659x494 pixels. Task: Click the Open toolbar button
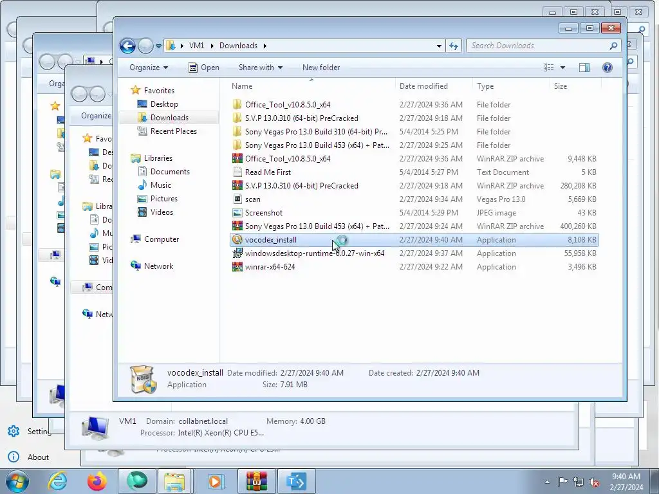point(204,68)
